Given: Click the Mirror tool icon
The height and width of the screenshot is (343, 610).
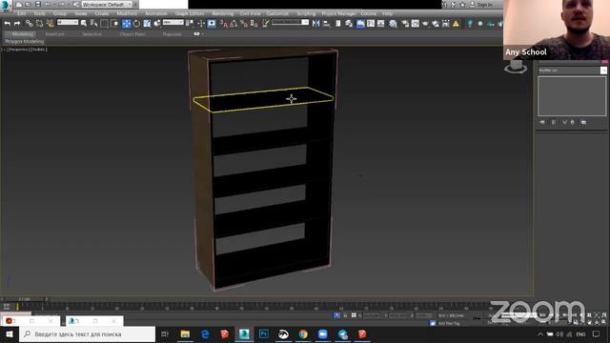Looking at the screenshot, I should pos(315,24).
